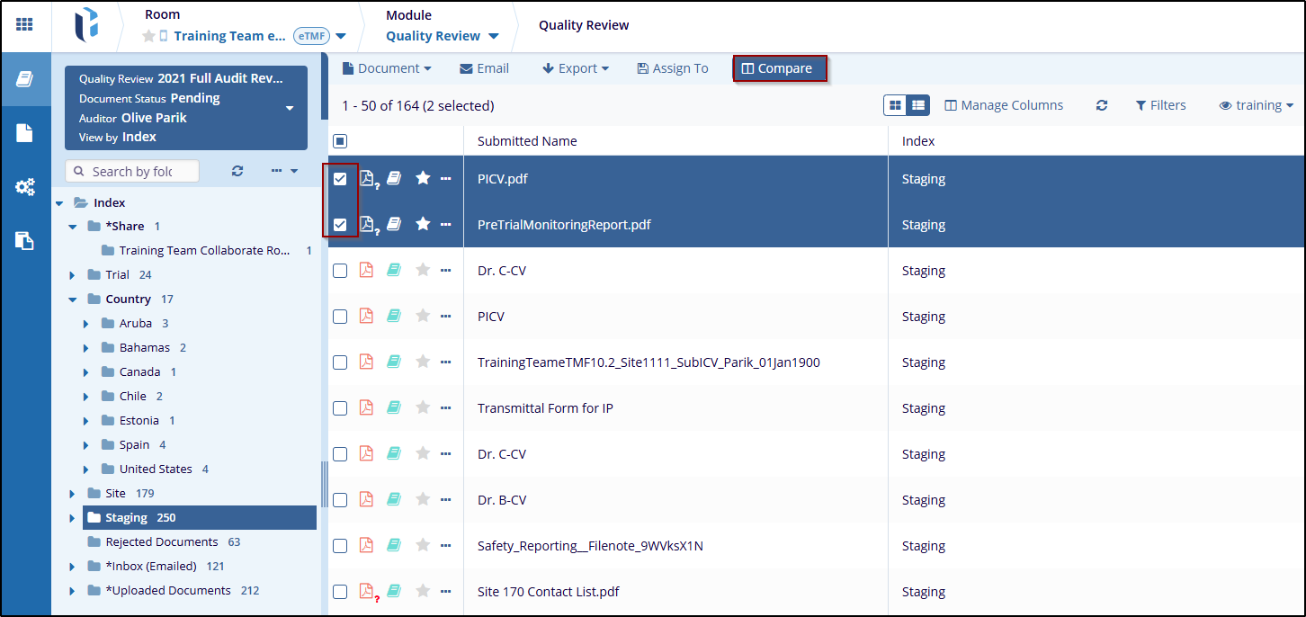The image size is (1306, 617).
Task: Uncheck the PreTrialMonitoringReport.pdf checkbox
Action: tap(340, 225)
